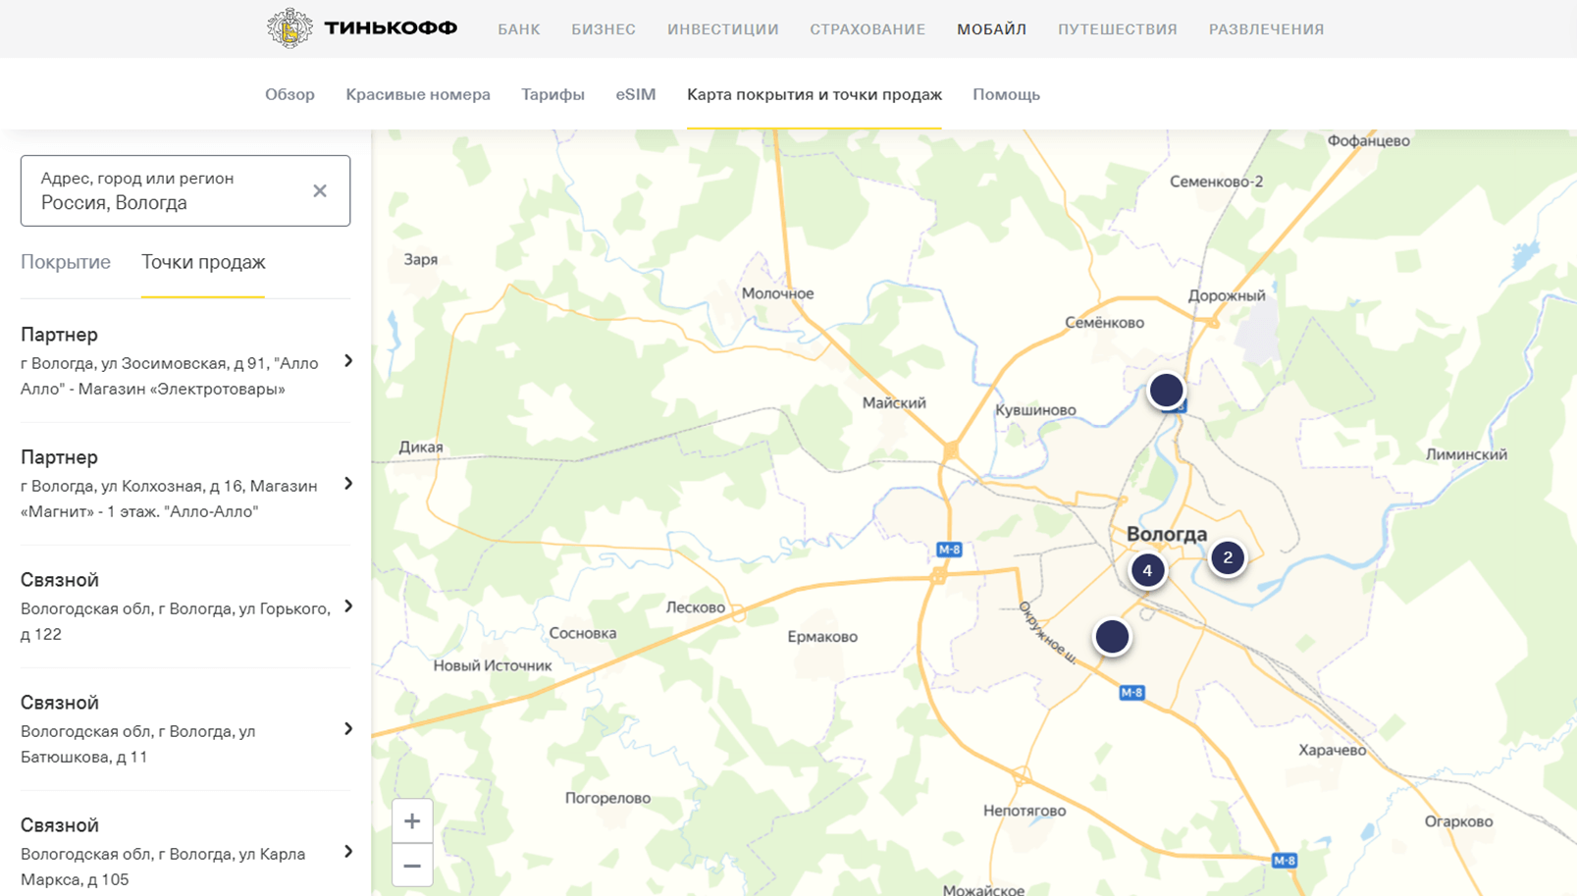Click the Молочное label on the map
The image size is (1577, 896).
point(777,293)
